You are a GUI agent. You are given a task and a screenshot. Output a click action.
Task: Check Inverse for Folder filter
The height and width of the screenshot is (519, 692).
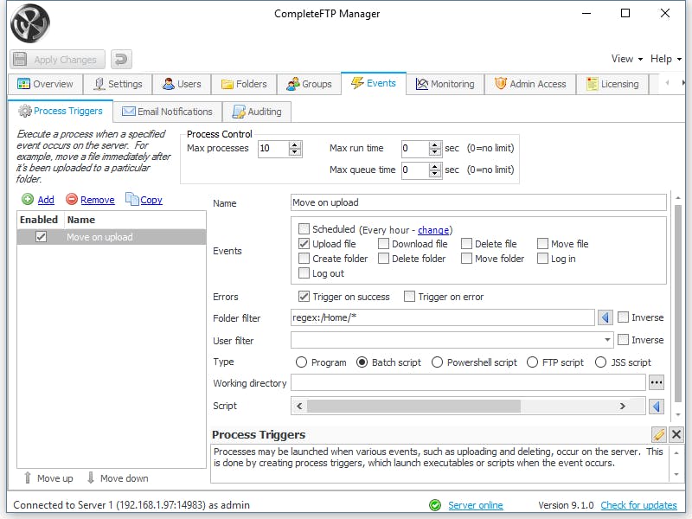point(623,317)
